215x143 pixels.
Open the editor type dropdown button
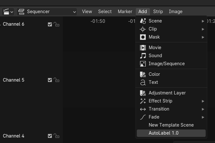[8, 12]
